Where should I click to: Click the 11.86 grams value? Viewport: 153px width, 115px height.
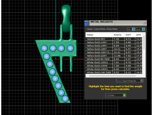click(x=117, y=56)
